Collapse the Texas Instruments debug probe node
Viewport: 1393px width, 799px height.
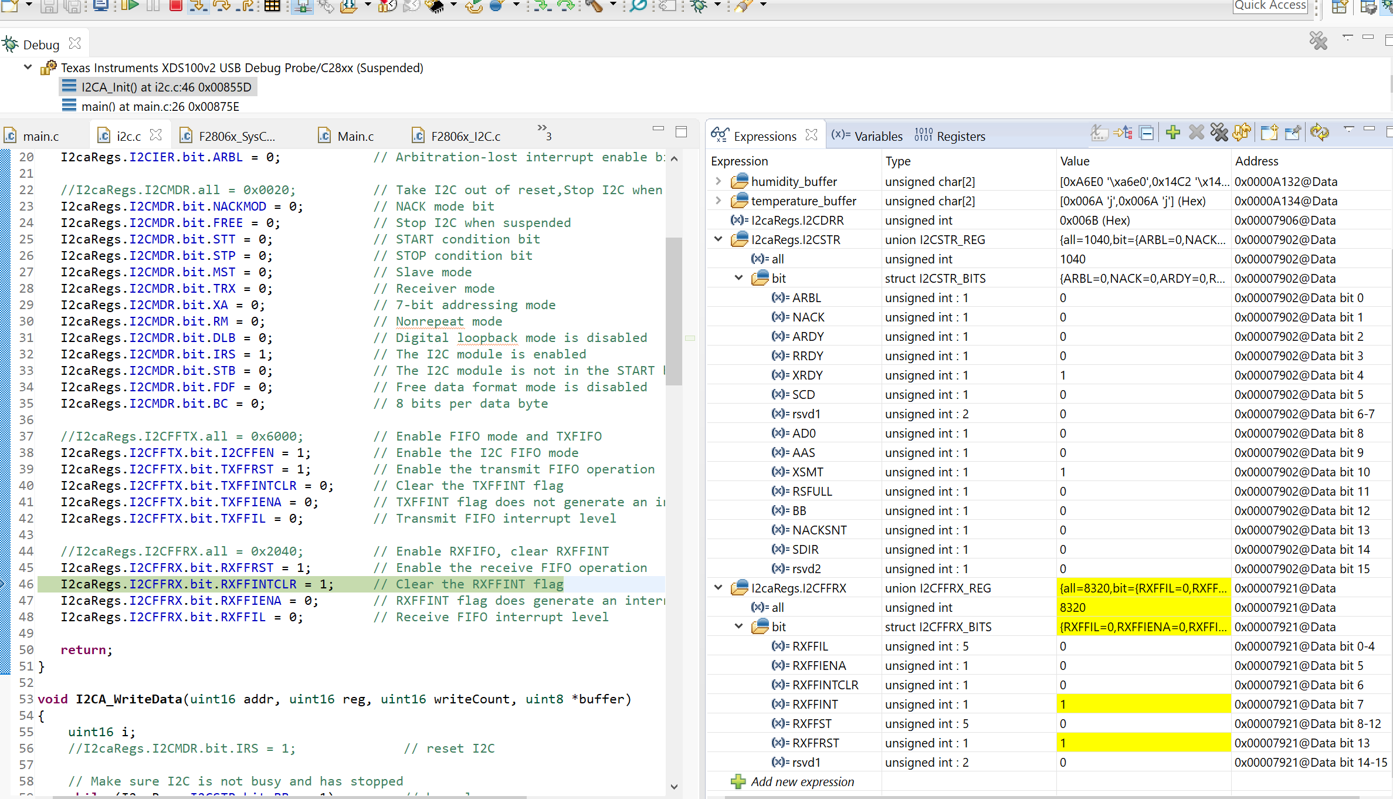[28, 67]
